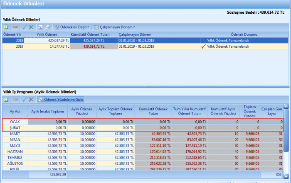Click the Ödenek Yılı column header
The height and width of the screenshot is (183, 291).
pyautogui.click(x=12, y=34)
